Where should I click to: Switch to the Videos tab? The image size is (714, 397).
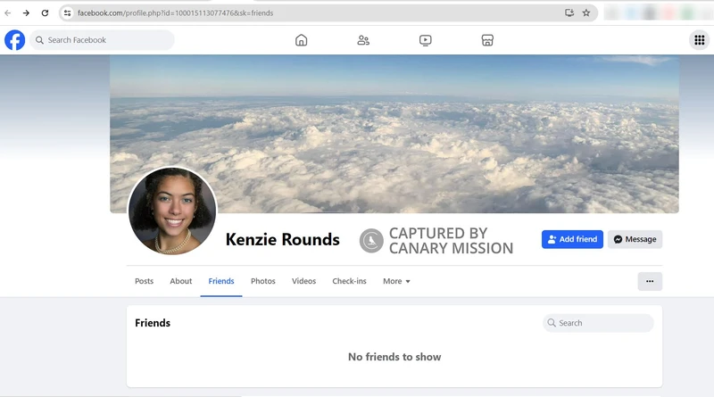point(303,281)
